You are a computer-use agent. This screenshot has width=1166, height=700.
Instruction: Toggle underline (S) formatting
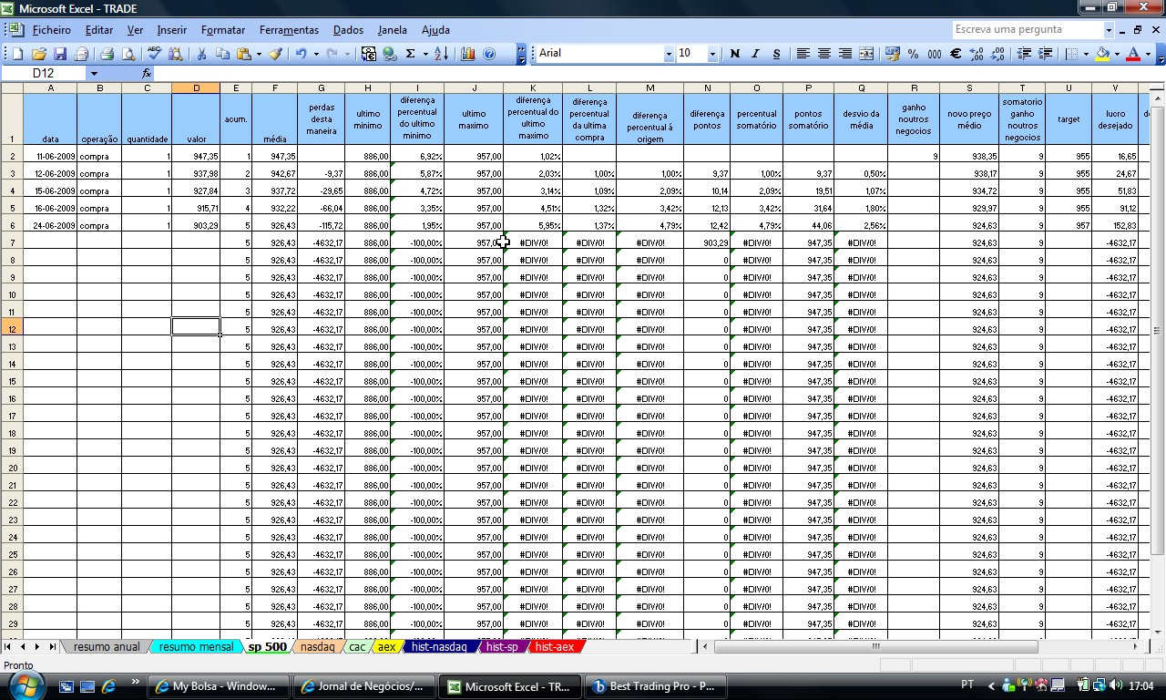tap(776, 54)
